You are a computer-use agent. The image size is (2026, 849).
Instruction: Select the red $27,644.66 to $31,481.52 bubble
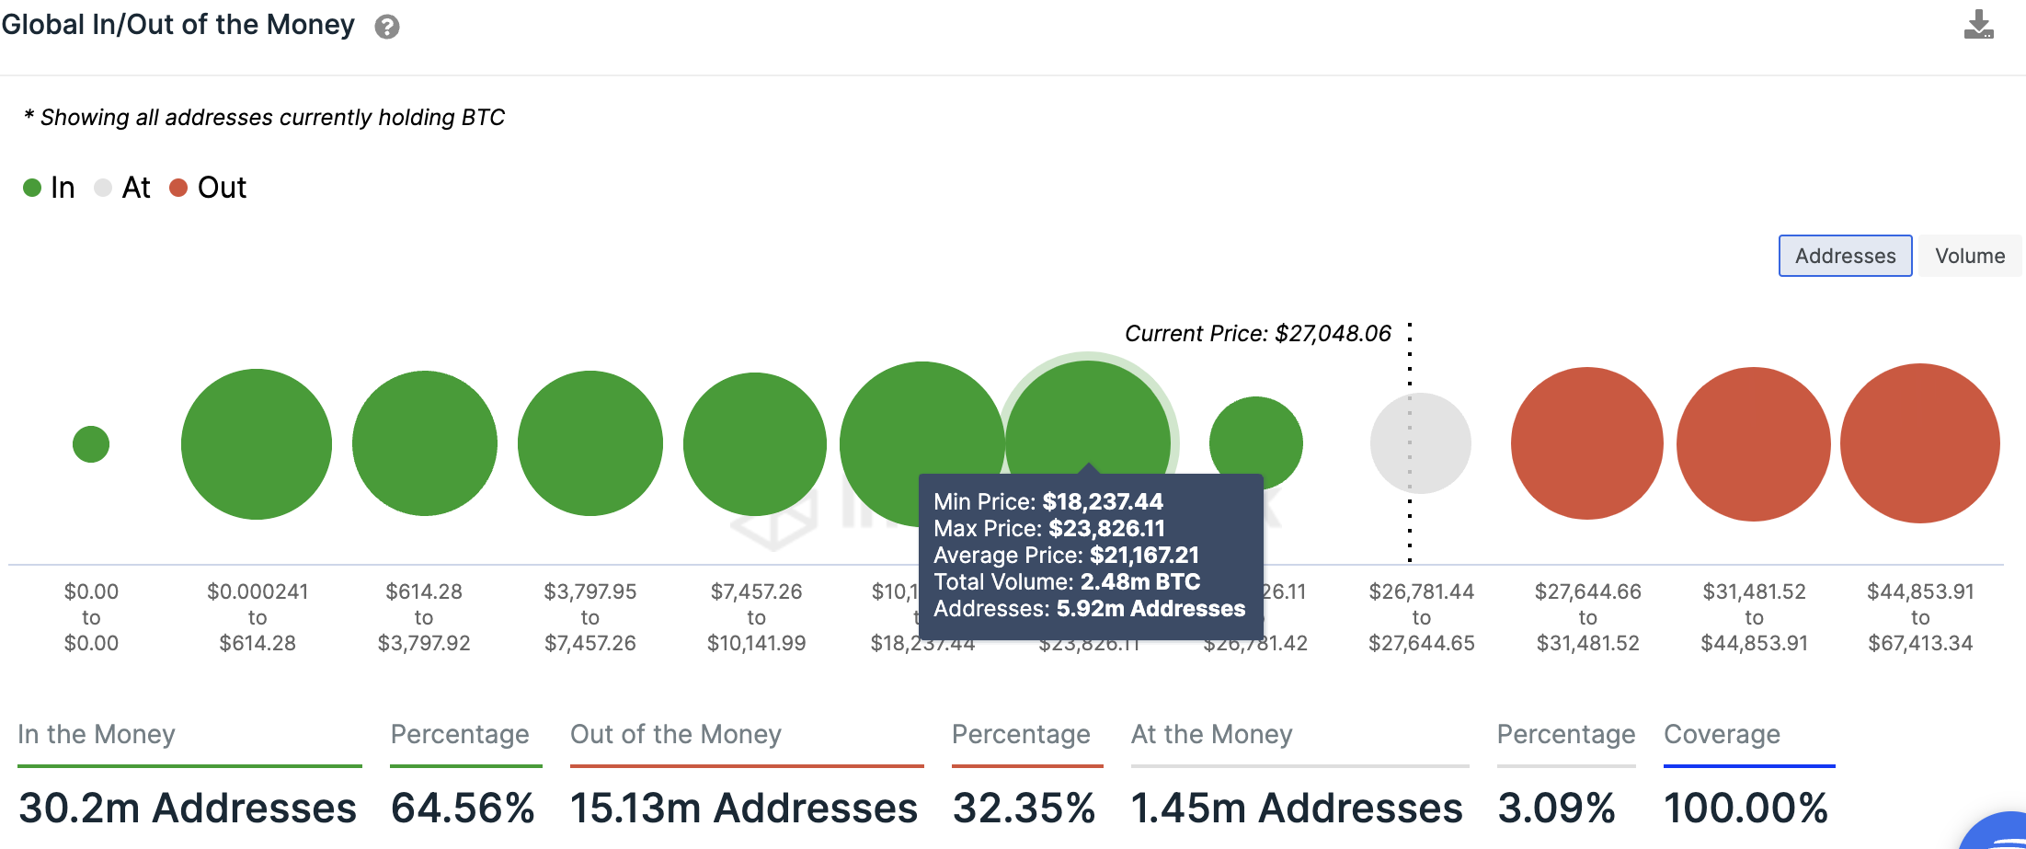click(1587, 443)
